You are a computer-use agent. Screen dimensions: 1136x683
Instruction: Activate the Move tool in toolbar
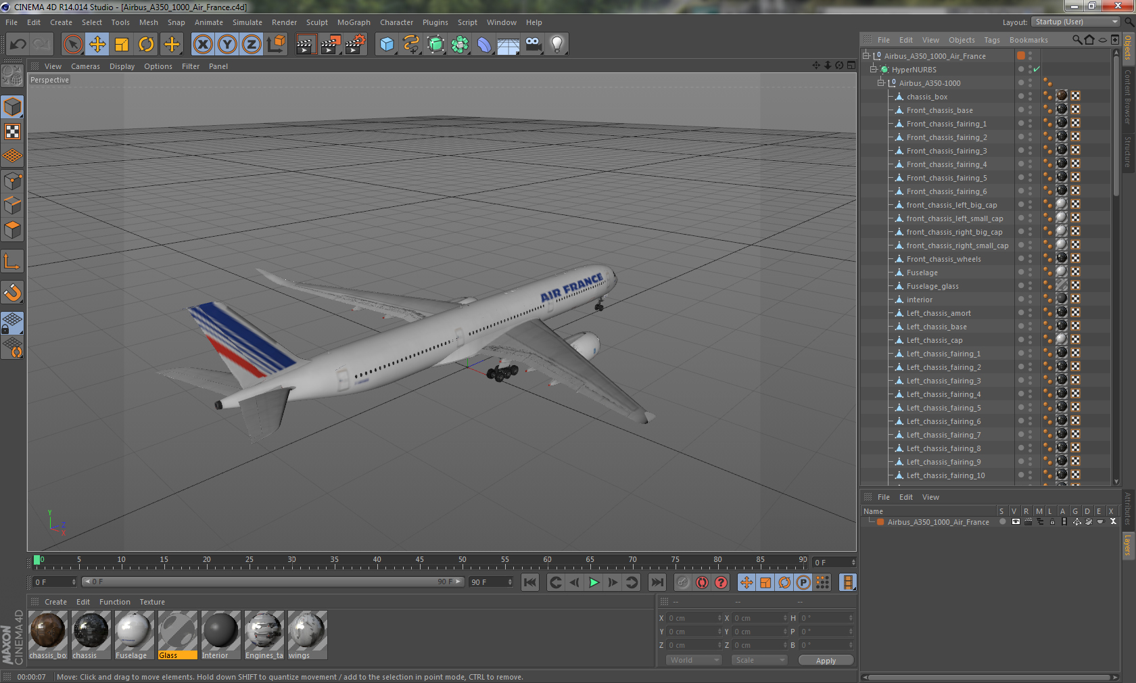(x=97, y=45)
